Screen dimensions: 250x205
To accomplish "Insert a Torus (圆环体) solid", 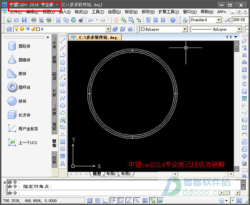I will point(19,87).
